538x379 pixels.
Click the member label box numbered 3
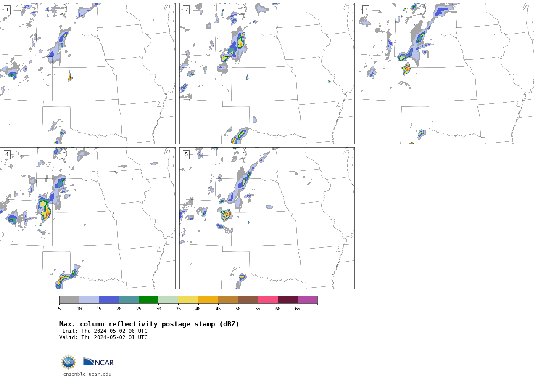(366, 10)
